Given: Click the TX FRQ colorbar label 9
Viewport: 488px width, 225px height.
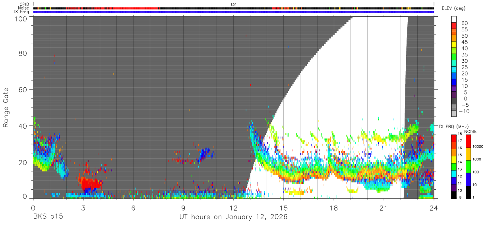Looking at the screenshot, I should (460, 198).
